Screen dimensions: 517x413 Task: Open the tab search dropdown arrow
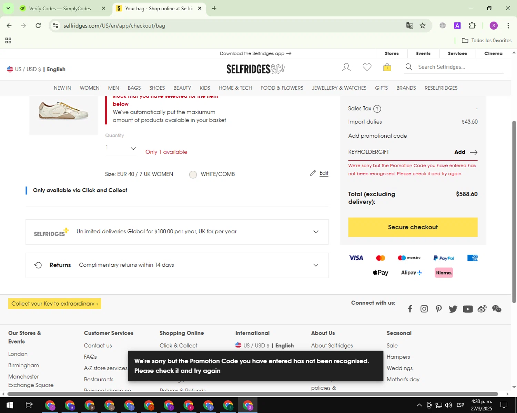coord(8,8)
